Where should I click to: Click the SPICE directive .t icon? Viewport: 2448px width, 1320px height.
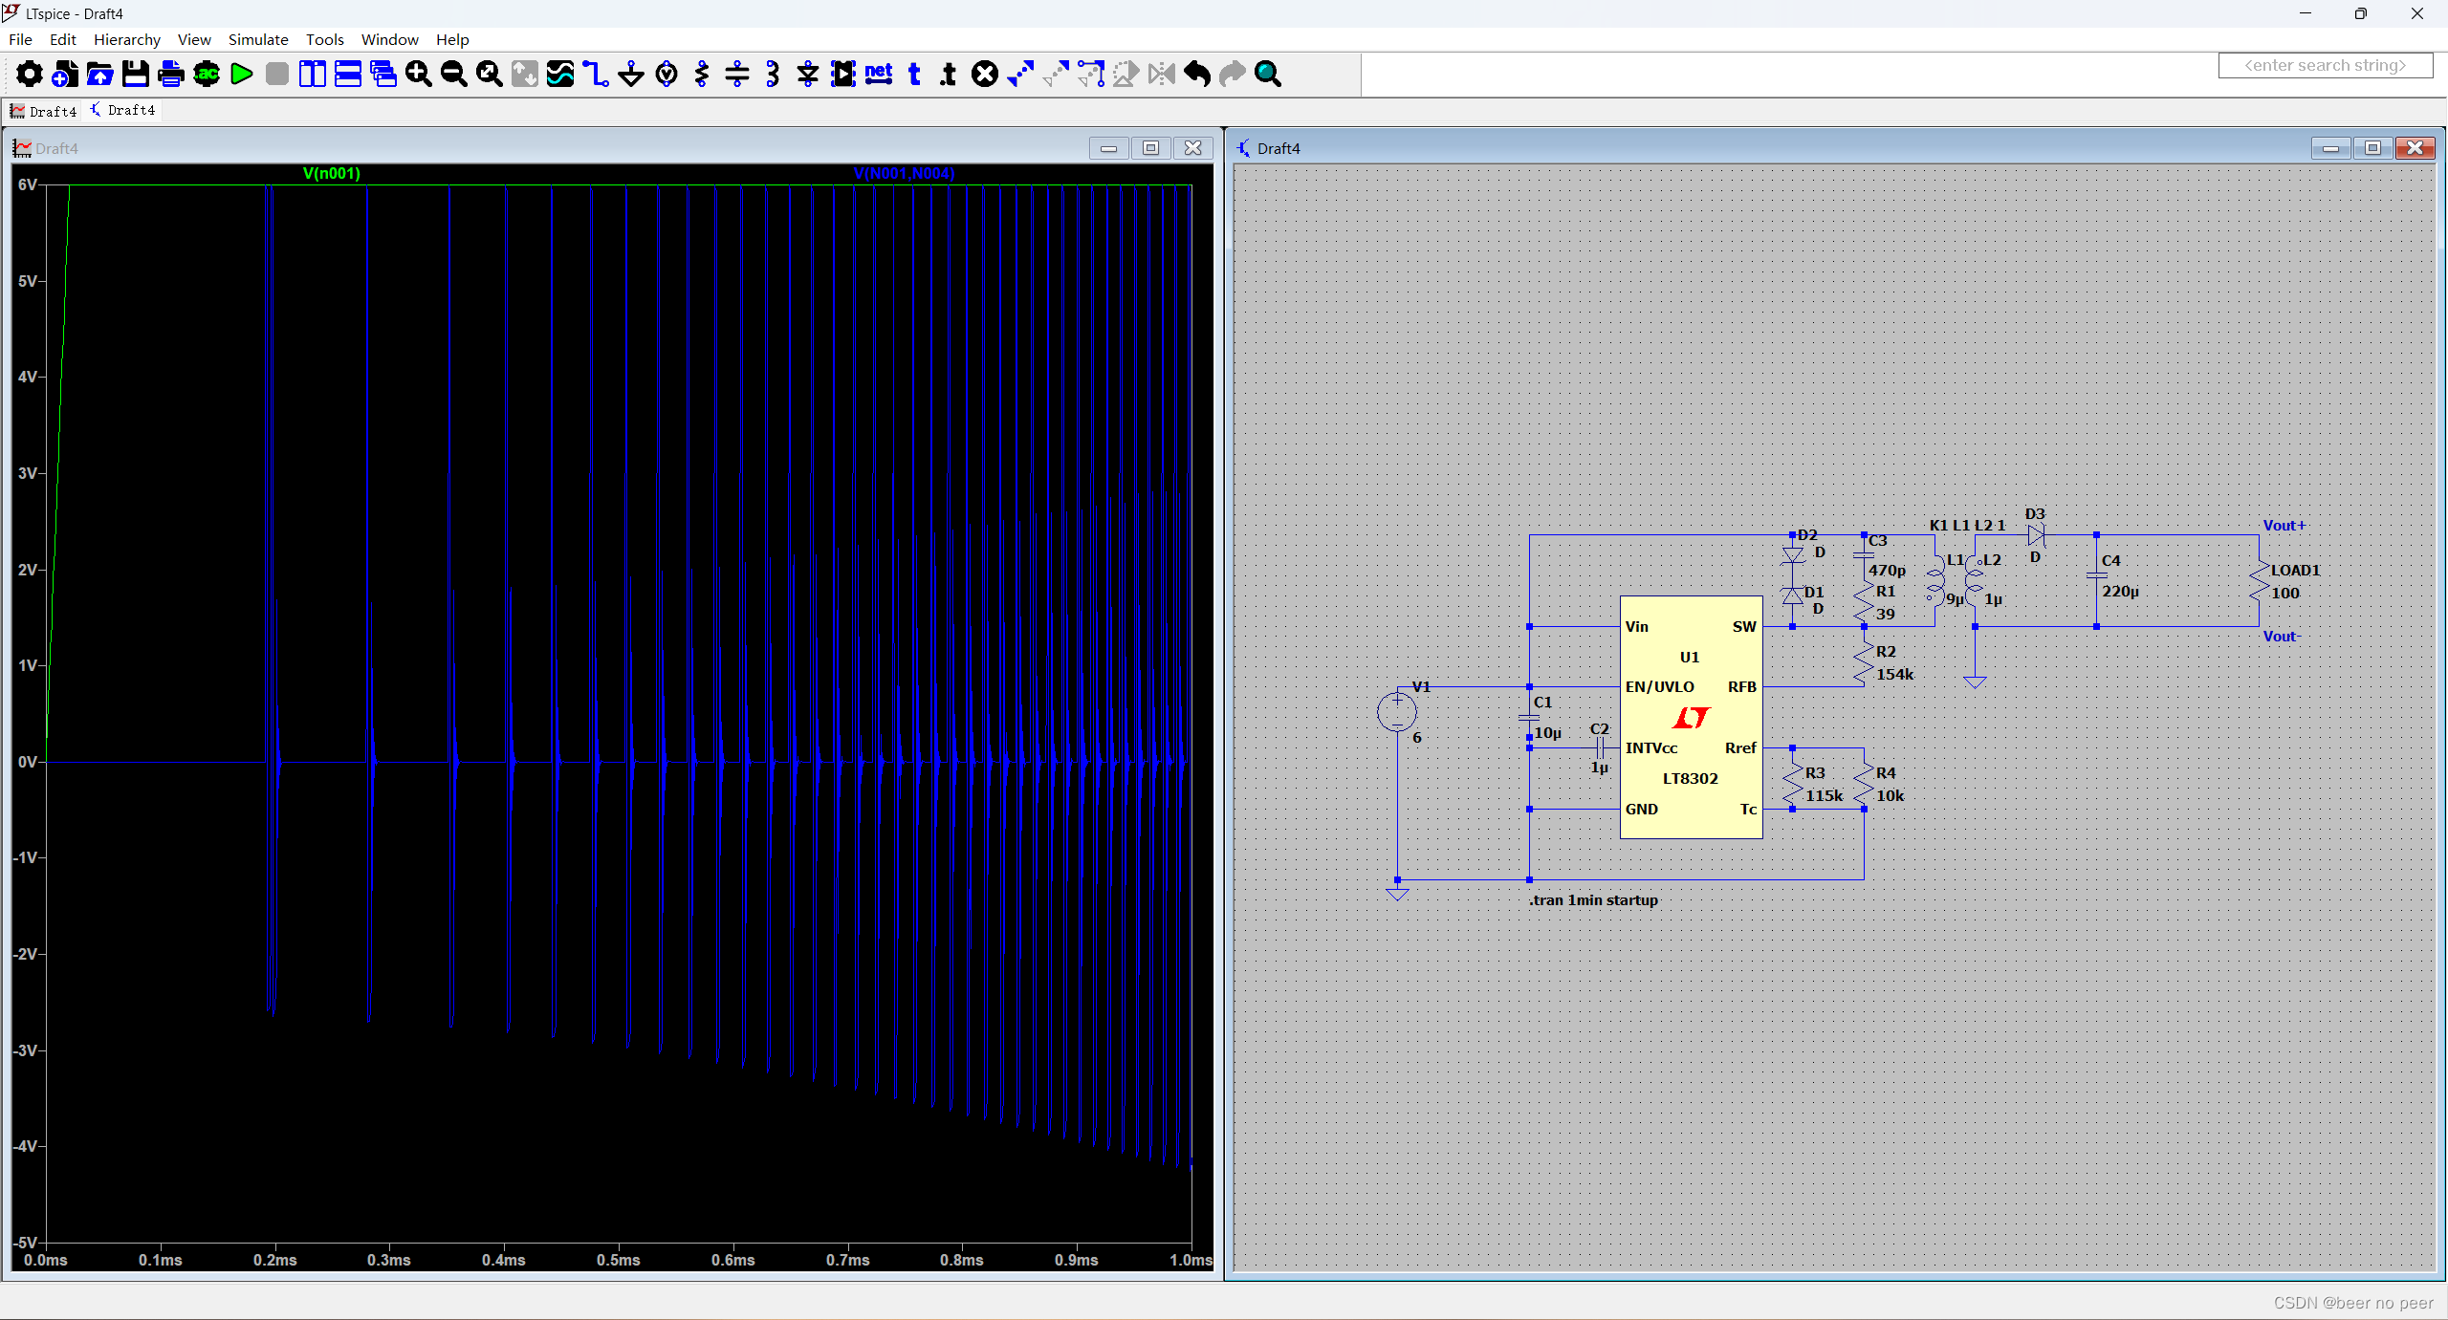pos(949,74)
